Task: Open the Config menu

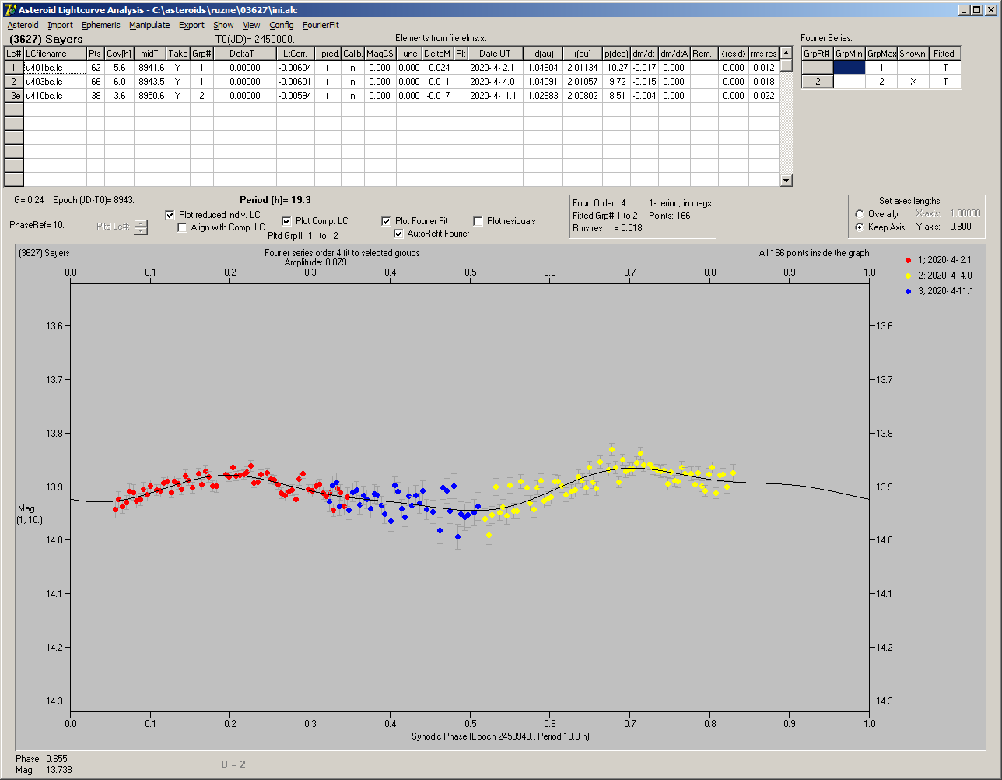Action: [x=282, y=25]
